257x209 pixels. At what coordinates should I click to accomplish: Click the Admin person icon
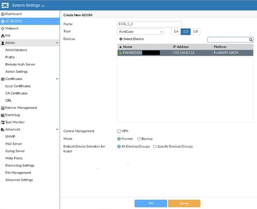[3, 43]
